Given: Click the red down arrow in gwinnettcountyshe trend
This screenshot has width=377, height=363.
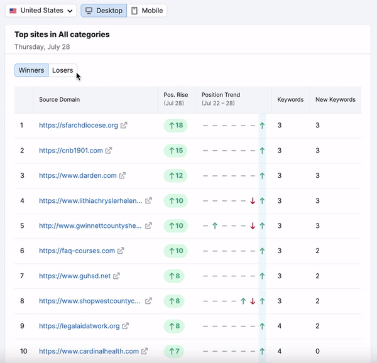Looking at the screenshot, I should click(x=253, y=225).
